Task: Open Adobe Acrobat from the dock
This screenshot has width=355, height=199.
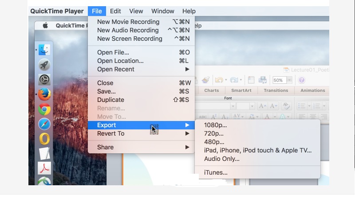Action: tap(44, 168)
